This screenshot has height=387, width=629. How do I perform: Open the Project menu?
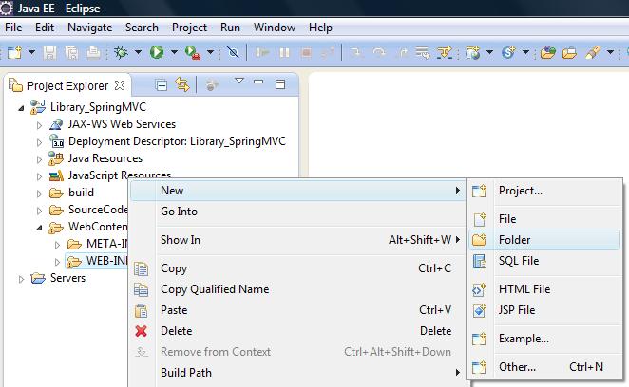(189, 28)
